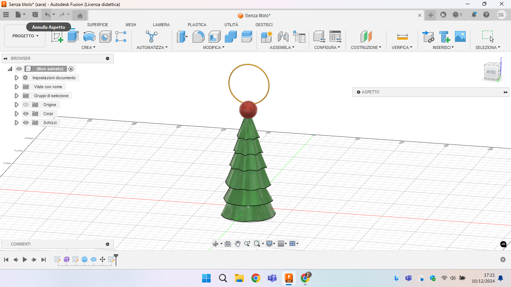Open the INSERISCI dropdown menu
The image size is (511, 287).
click(x=443, y=47)
